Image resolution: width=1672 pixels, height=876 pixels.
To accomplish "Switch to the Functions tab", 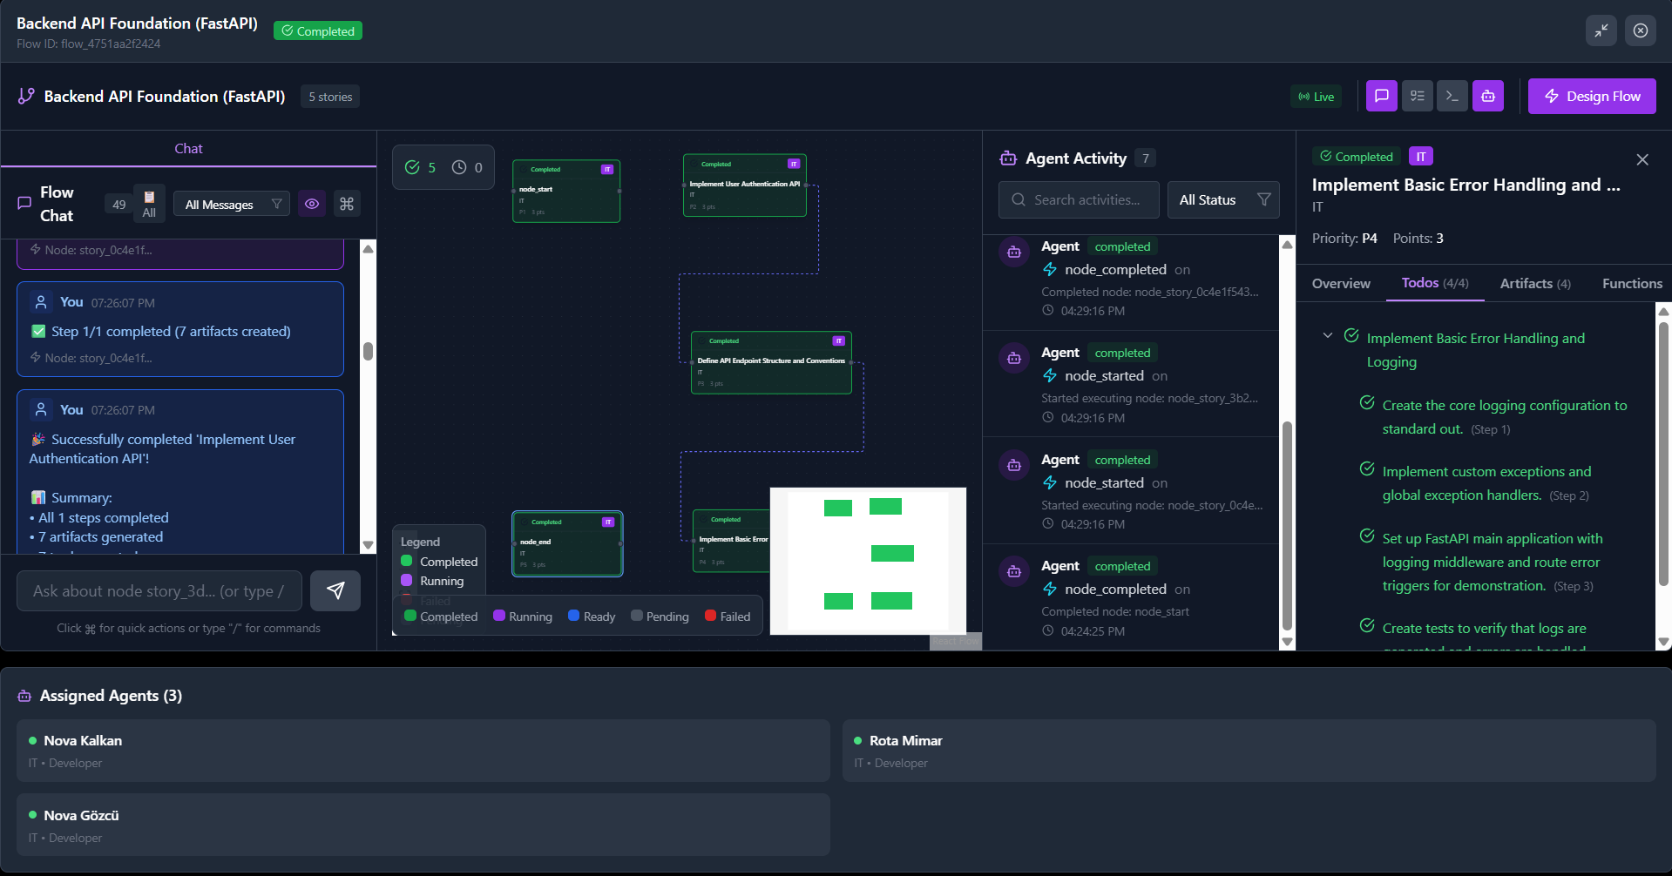I will coord(1632,284).
